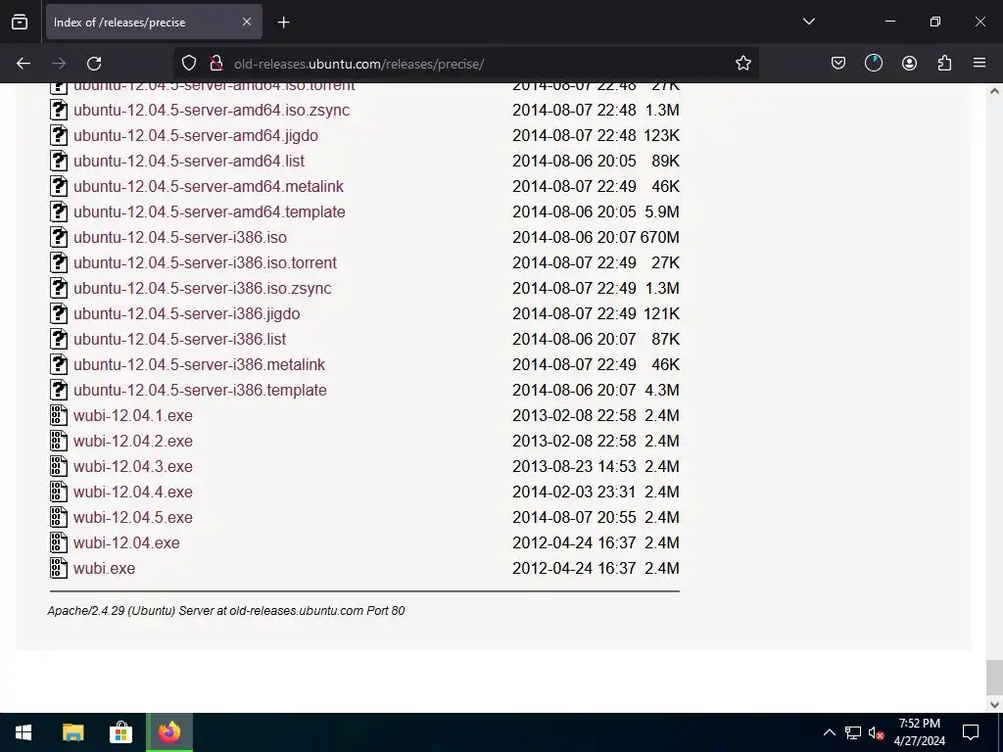Click the page scrollbar thumb

(x=993, y=677)
